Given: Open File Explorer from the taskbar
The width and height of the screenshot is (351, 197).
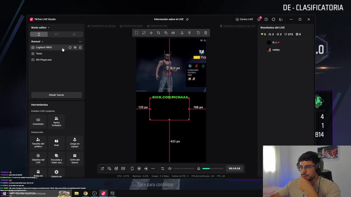Looking at the screenshot, I should 77,193.
